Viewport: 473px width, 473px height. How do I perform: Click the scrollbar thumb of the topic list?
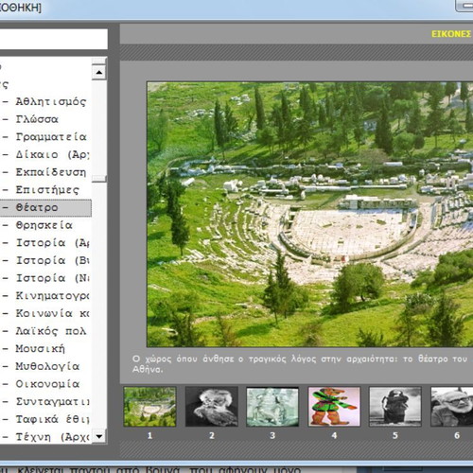click(99, 179)
